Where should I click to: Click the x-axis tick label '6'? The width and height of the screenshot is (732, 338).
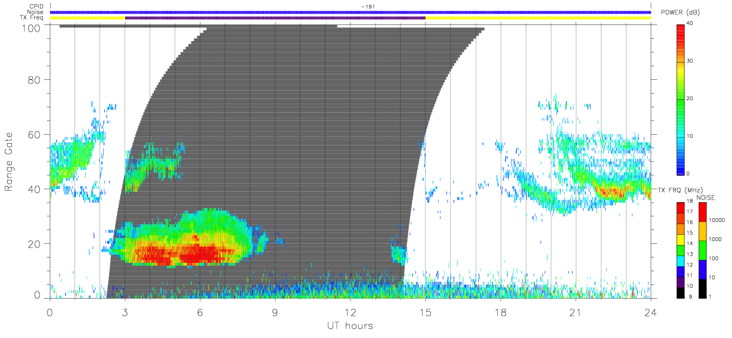pos(200,312)
